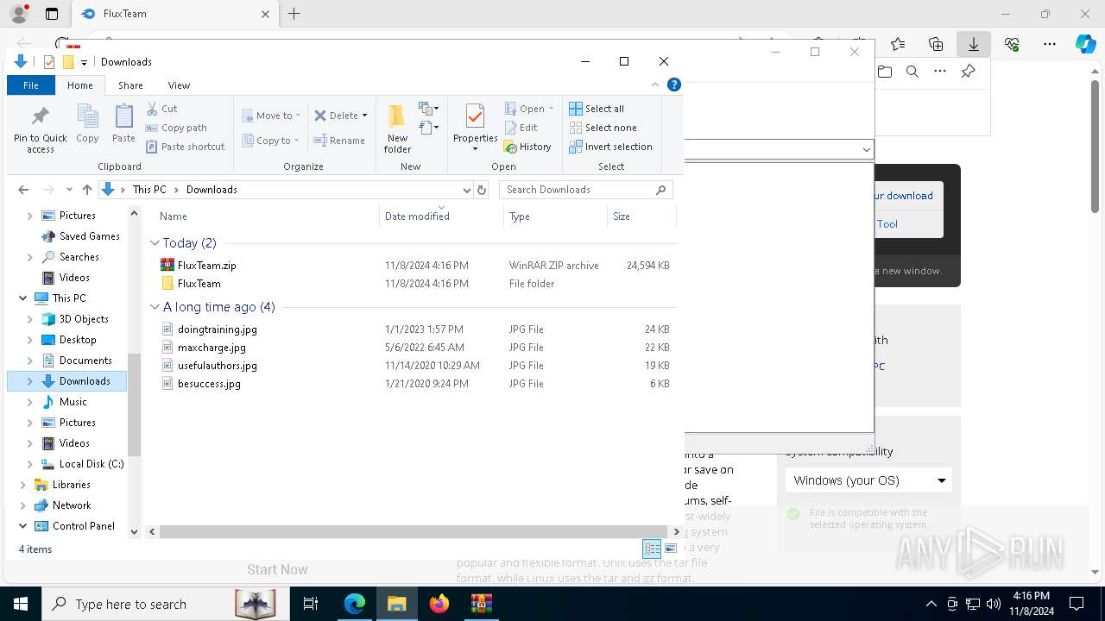Click Invert selection

[x=610, y=147]
